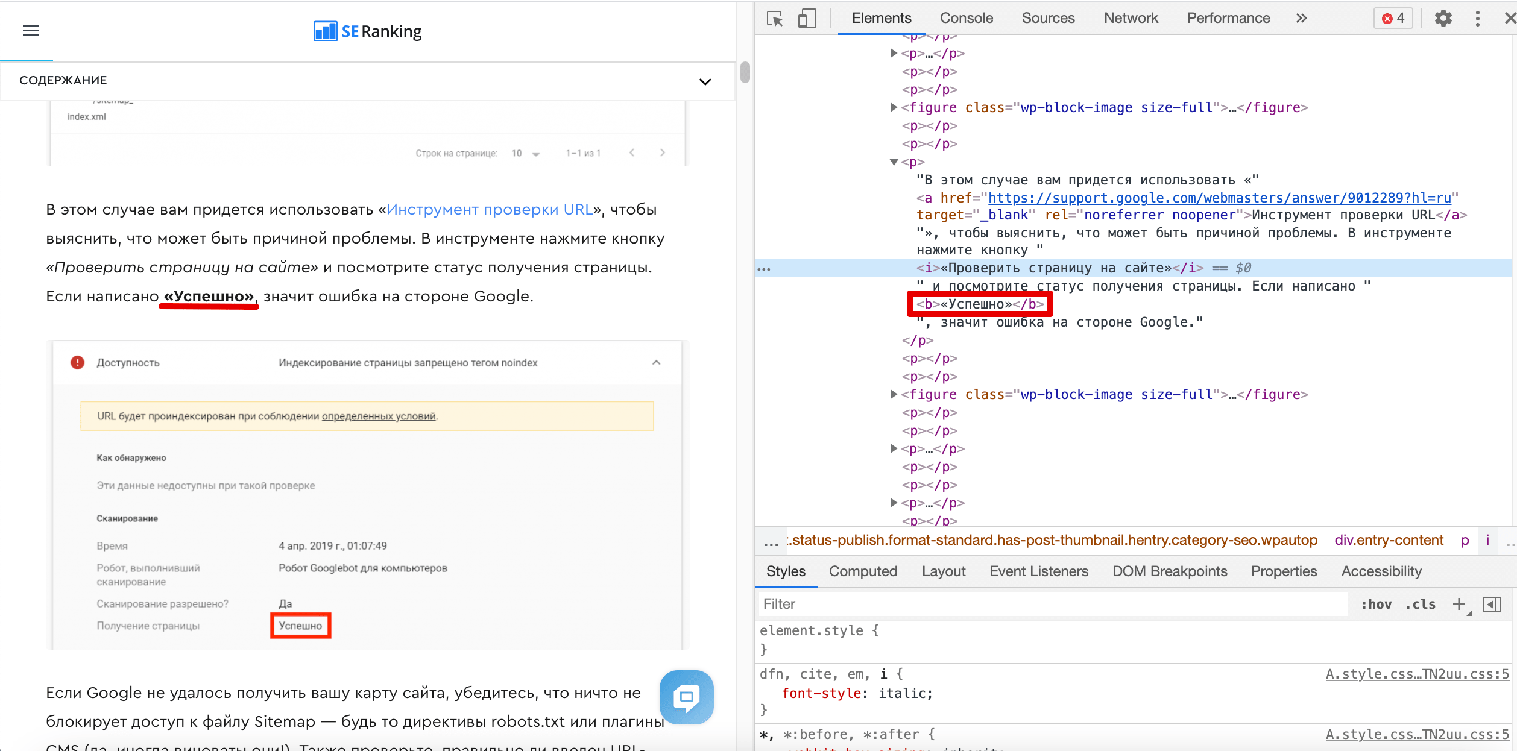This screenshot has height=751, width=1517.
Task: Focus the styles Filter field
Action: click(x=1052, y=604)
